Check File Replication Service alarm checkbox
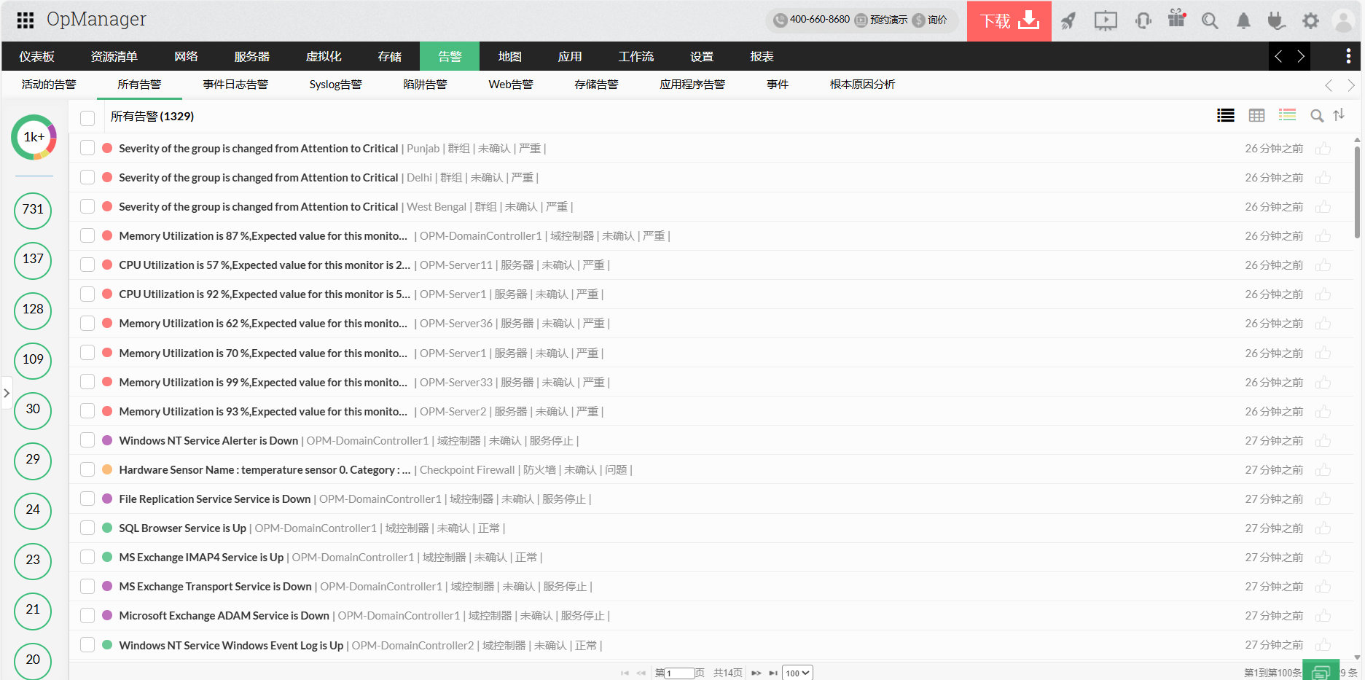1365x680 pixels. pos(87,499)
